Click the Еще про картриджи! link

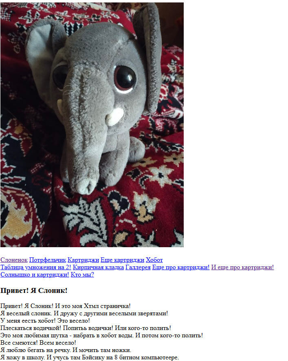tap(181, 267)
